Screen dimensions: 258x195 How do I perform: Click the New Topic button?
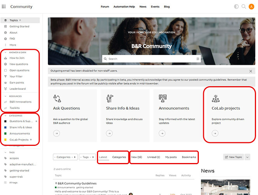point(233,157)
